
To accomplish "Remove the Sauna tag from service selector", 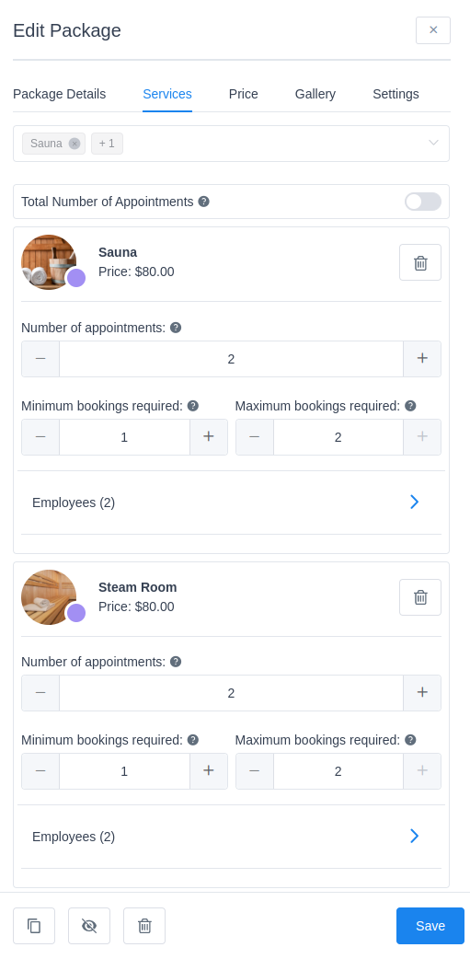I will tap(75, 144).
